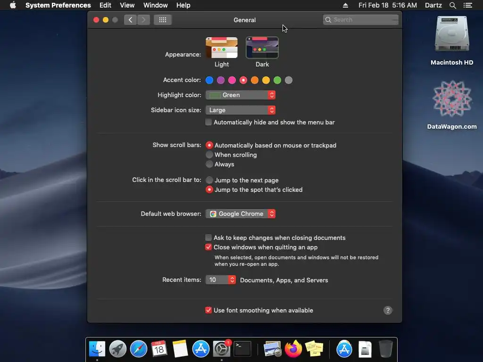The height and width of the screenshot is (362, 483).
Task: Select scroll bars automatically based on mouse
Action: click(x=209, y=145)
